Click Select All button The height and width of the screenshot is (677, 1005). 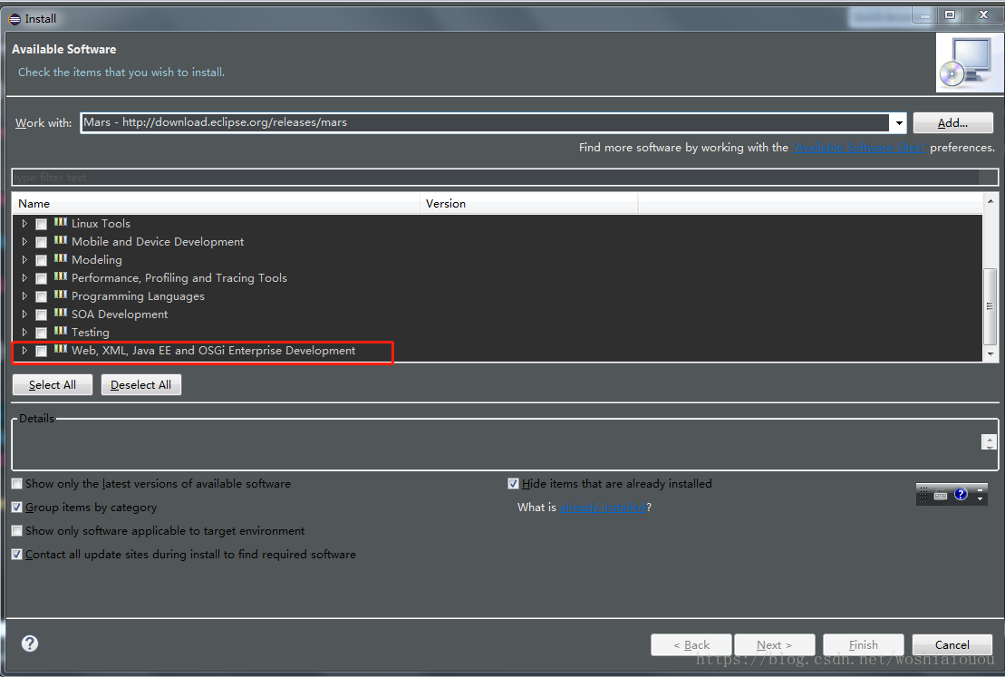(53, 384)
